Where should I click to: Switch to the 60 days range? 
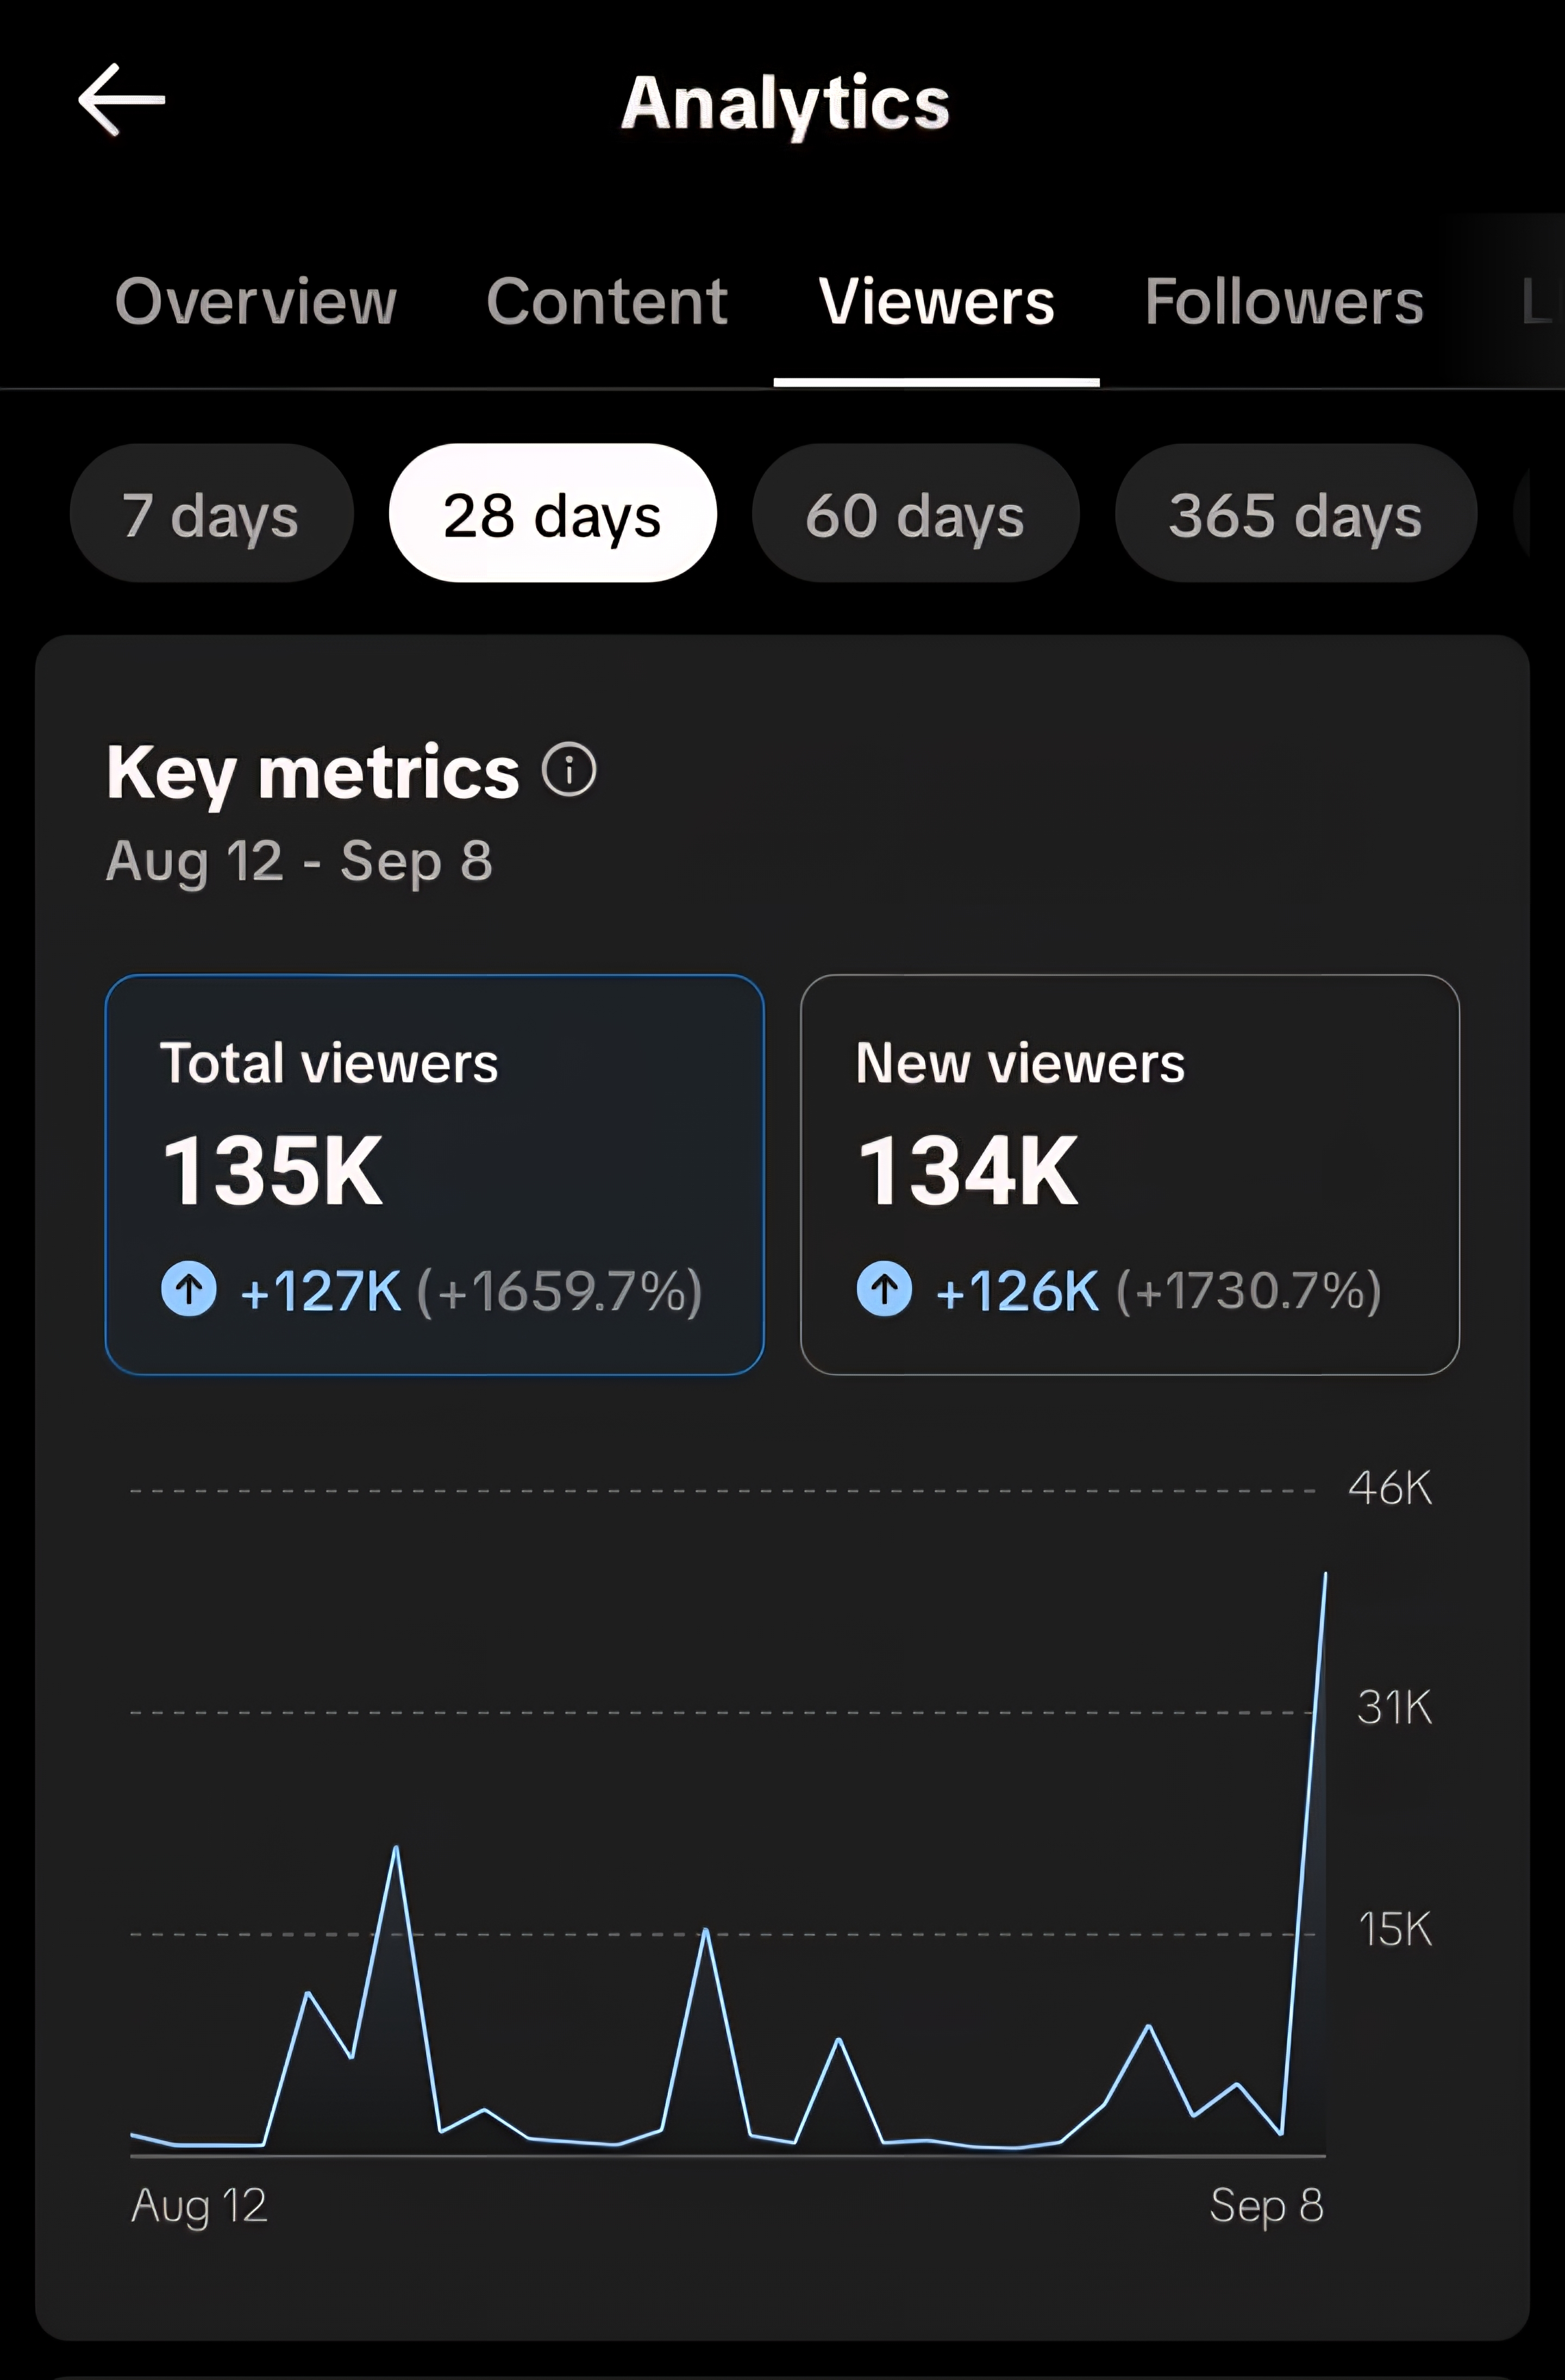[915, 514]
